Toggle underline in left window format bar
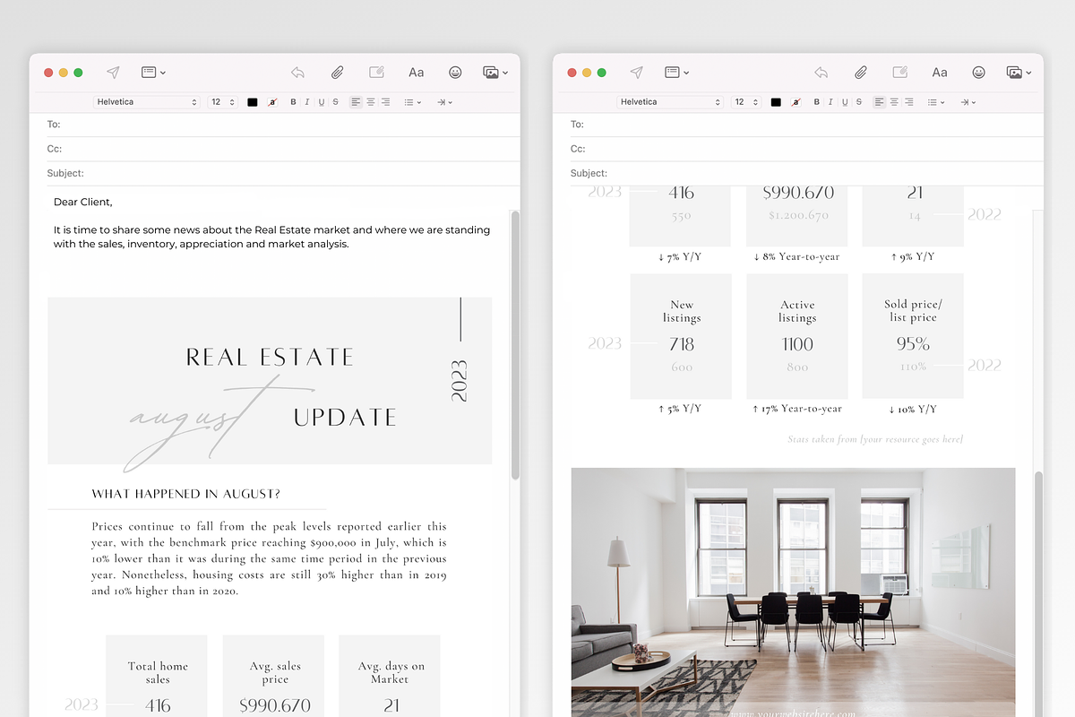 (322, 102)
